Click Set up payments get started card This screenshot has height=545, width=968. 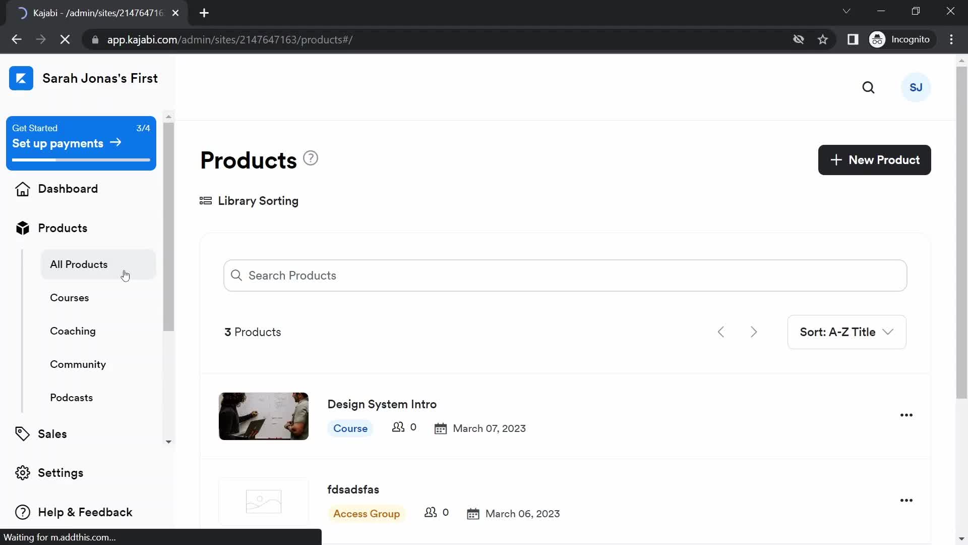81,143
